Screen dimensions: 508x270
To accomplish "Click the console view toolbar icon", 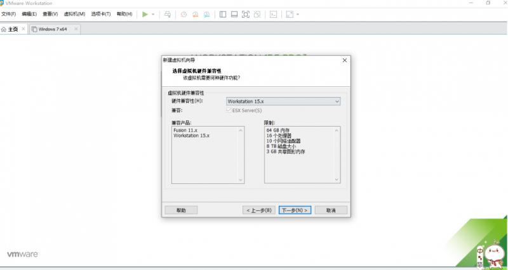I will (x=274, y=14).
